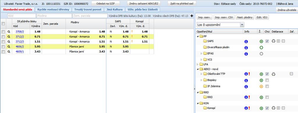Click the black plus icon beside total area
Image resolution: width=298 pixels, height=113 pixels.
click(191, 16)
